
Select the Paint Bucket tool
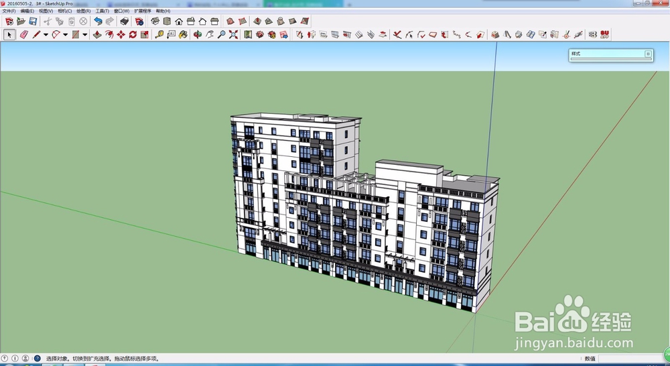[x=184, y=35]
